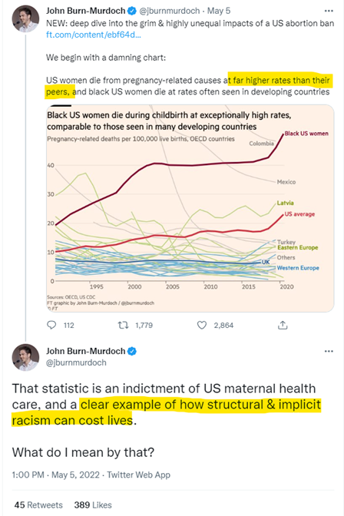
Task: Open the three-dot menu on the second tweet
Action: [x=329, y=351]
